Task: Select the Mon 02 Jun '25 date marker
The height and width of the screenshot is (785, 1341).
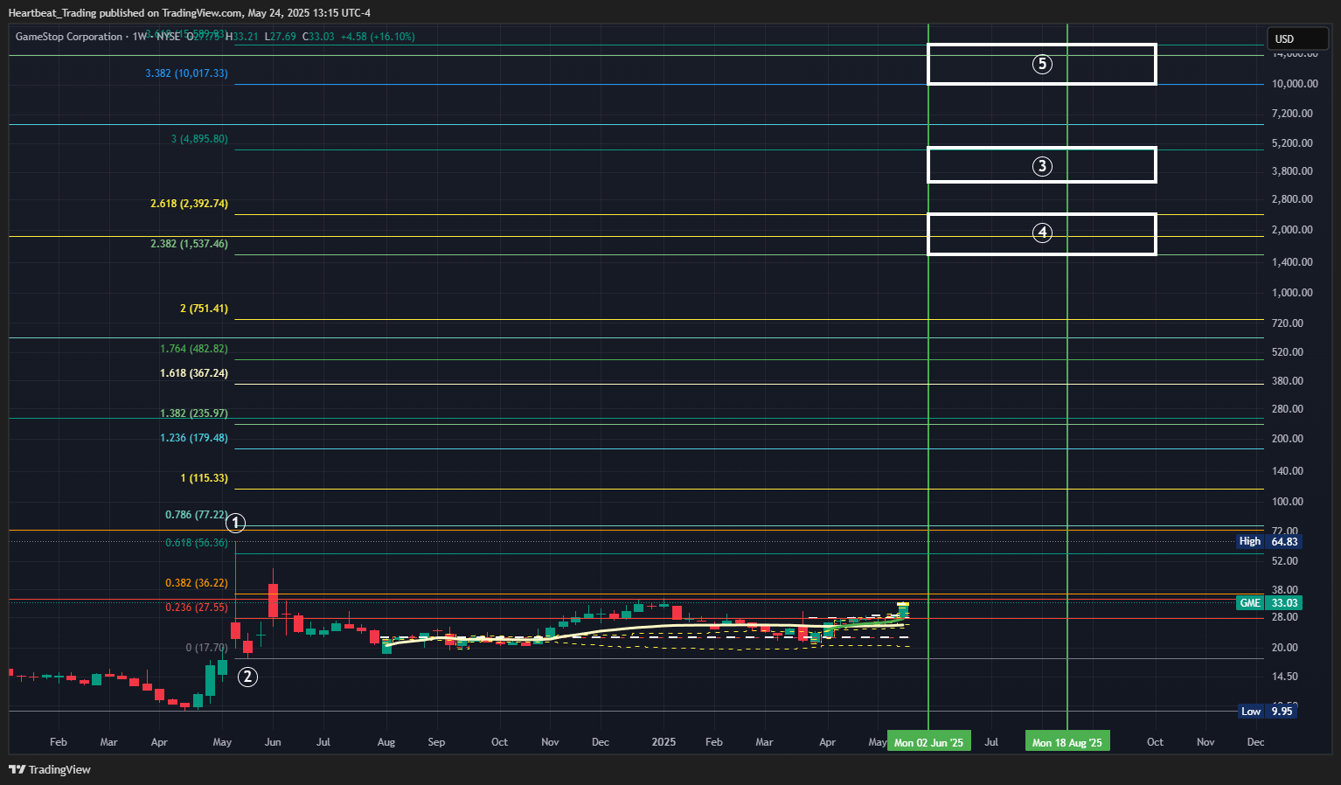Action: [928, 742]
